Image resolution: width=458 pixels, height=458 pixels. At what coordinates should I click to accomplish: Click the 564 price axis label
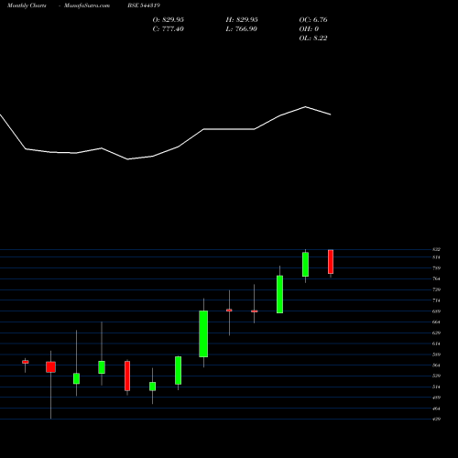pos(436,365)
